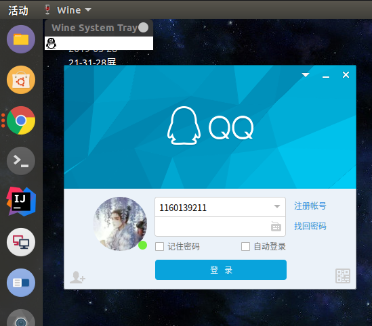This screenshot has height=326, width=372.
Task: Click the add account icon
Action: (77, 277)
